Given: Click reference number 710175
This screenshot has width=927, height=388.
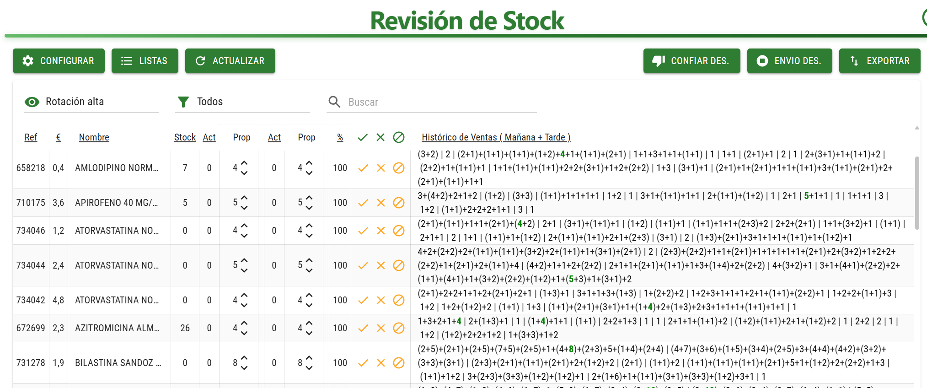Looking at the screenshot, I should pos(31,203).
